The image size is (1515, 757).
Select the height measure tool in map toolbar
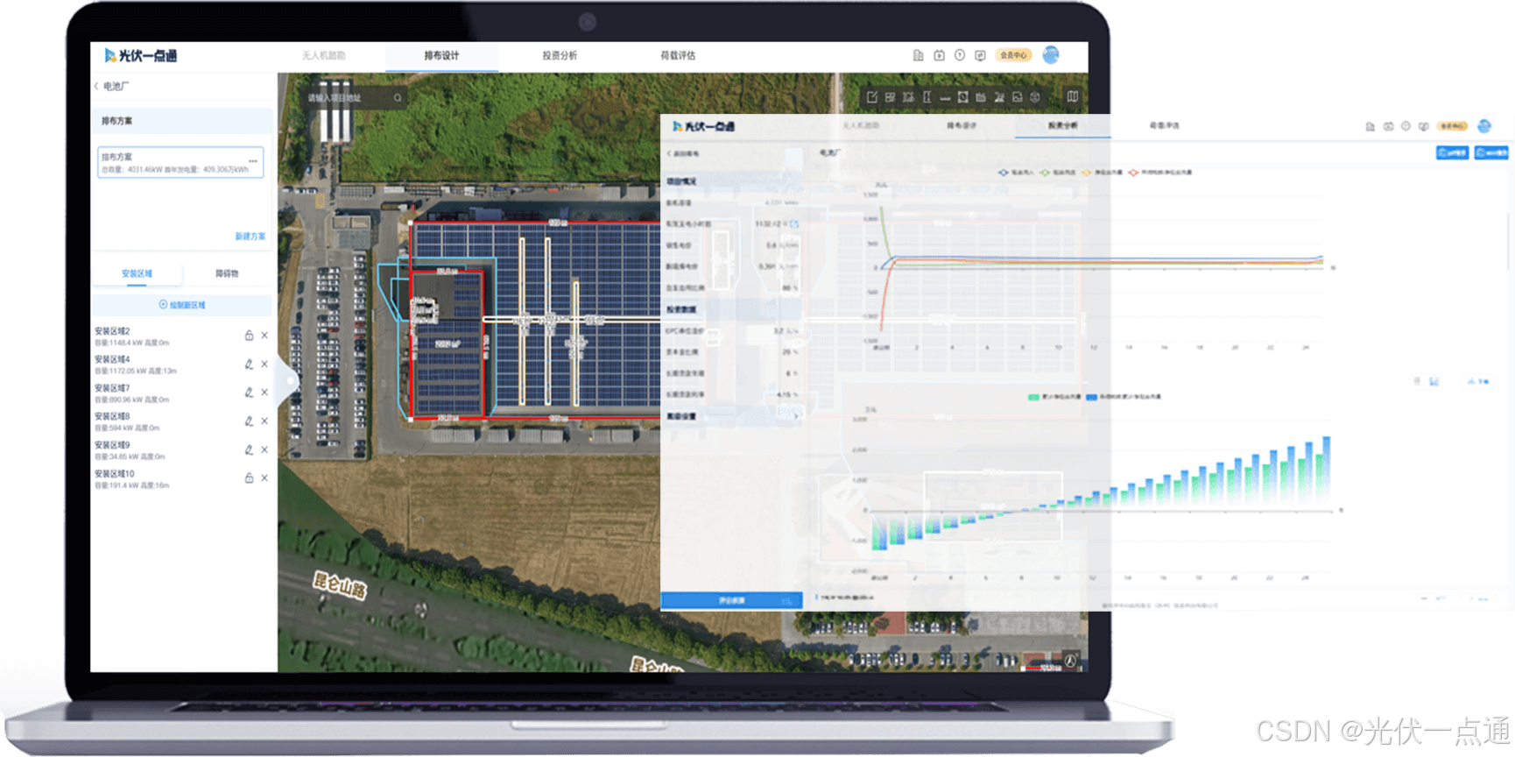(927, 97)
